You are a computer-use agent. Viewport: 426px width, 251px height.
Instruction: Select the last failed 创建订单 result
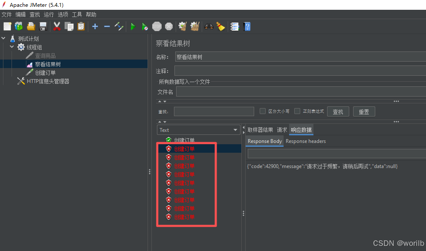[184, 217]
